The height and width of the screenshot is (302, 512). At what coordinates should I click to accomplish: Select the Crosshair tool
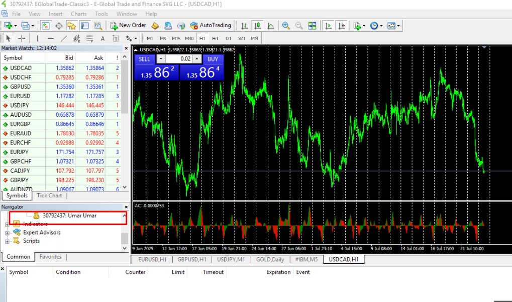coord(22,38)
